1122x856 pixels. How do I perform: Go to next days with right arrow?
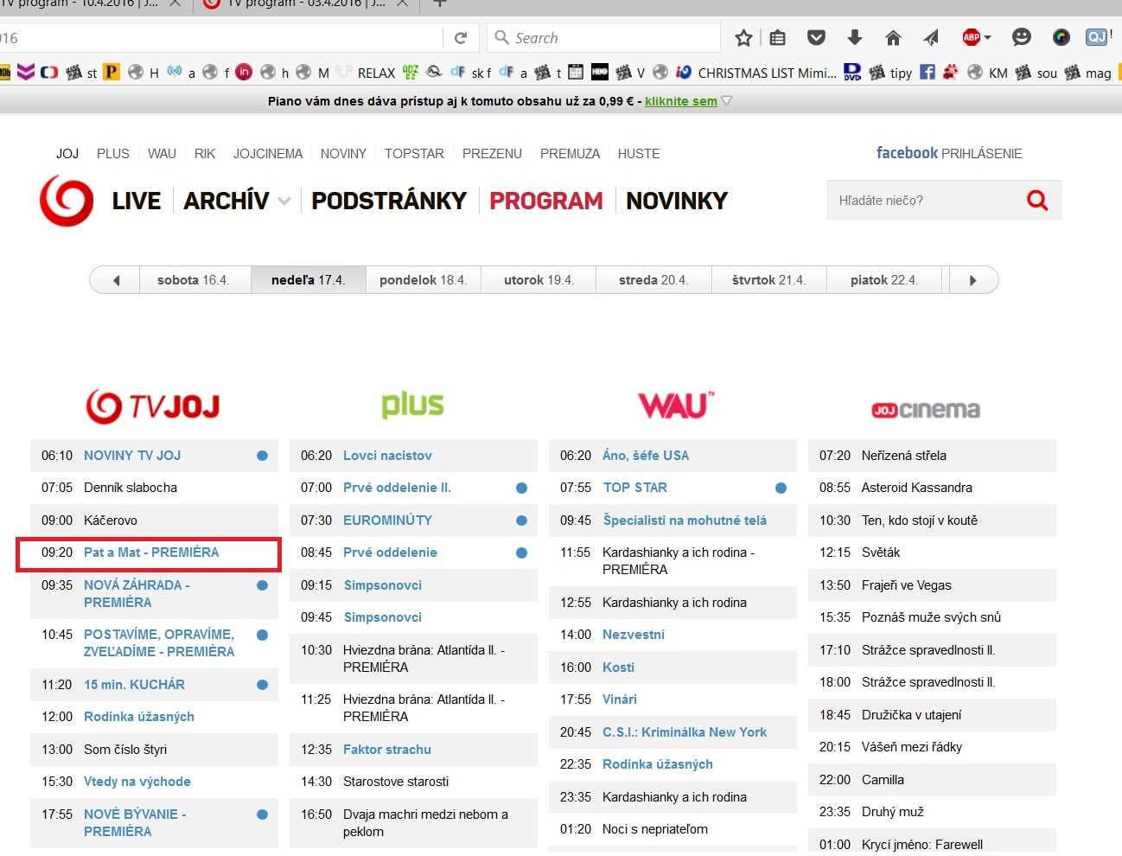(x=973, y=280)
